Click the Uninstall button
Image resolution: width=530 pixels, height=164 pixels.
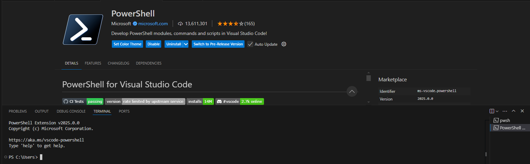174,44
